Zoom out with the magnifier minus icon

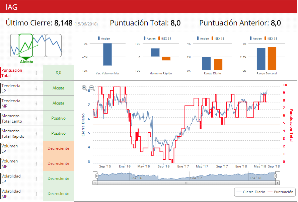(x=92, y=88)
